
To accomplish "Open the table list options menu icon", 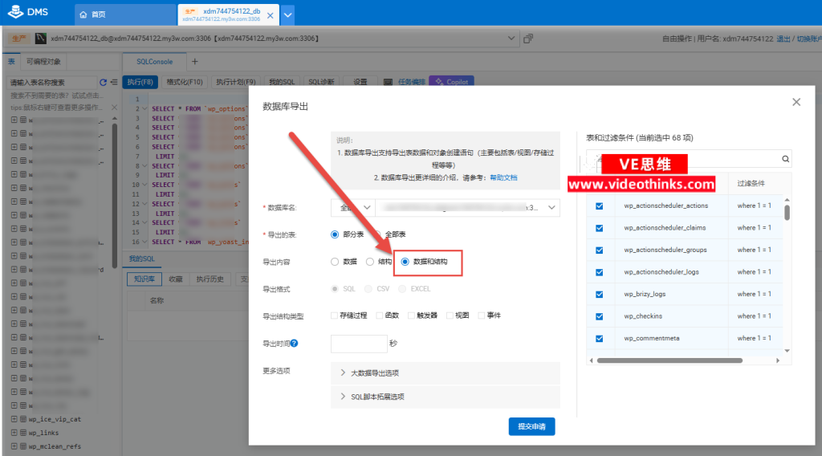I will click(114, 83).
